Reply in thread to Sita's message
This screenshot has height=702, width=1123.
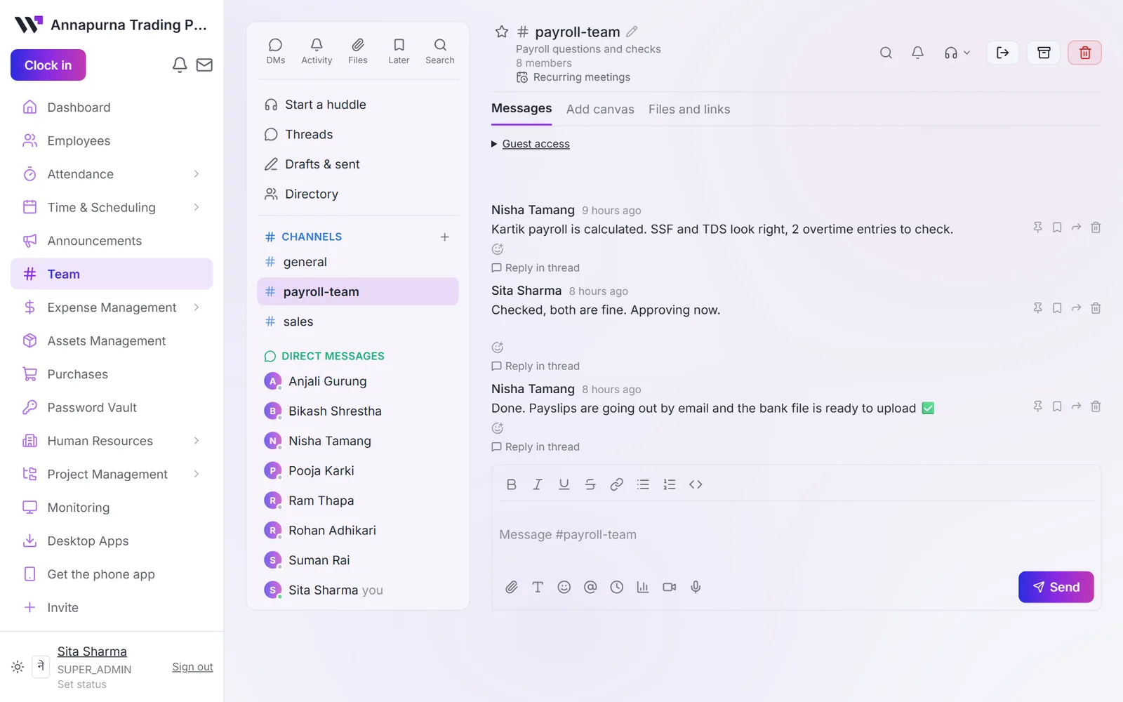coord(536,366)
